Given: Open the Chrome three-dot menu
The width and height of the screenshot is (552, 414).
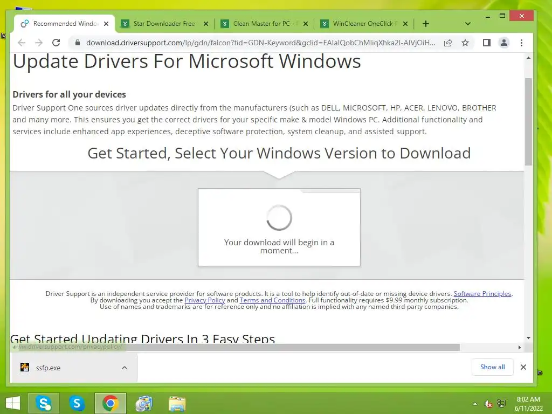Looking at the screenshot, I should (521, 43).
